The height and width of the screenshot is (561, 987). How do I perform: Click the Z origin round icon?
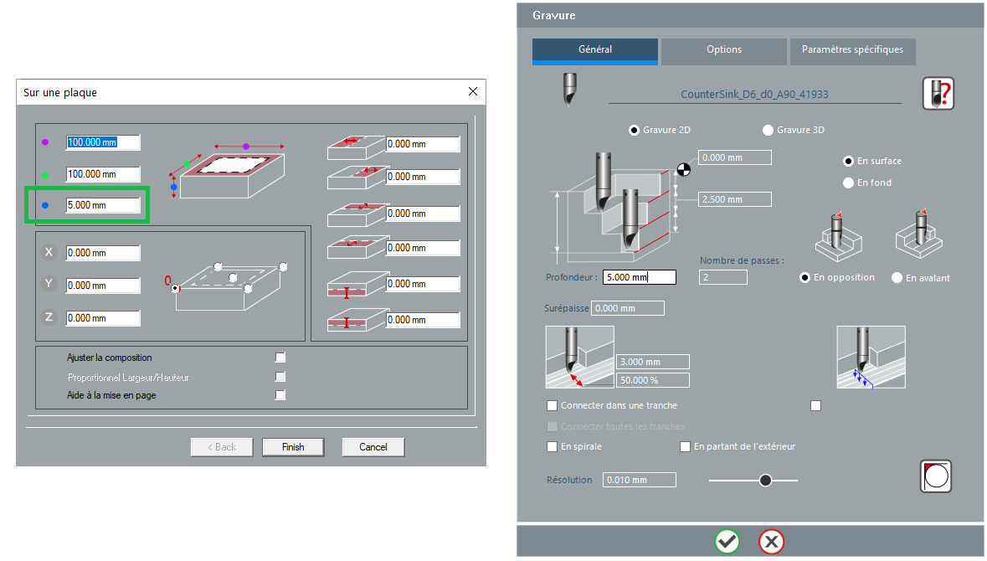tap(49, 317)
